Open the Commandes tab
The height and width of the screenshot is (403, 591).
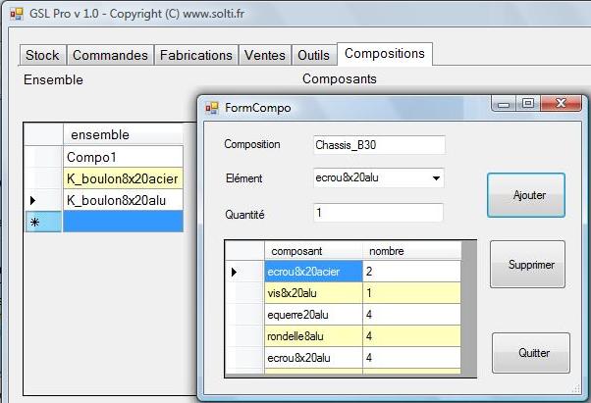click(x=110, y=55)
